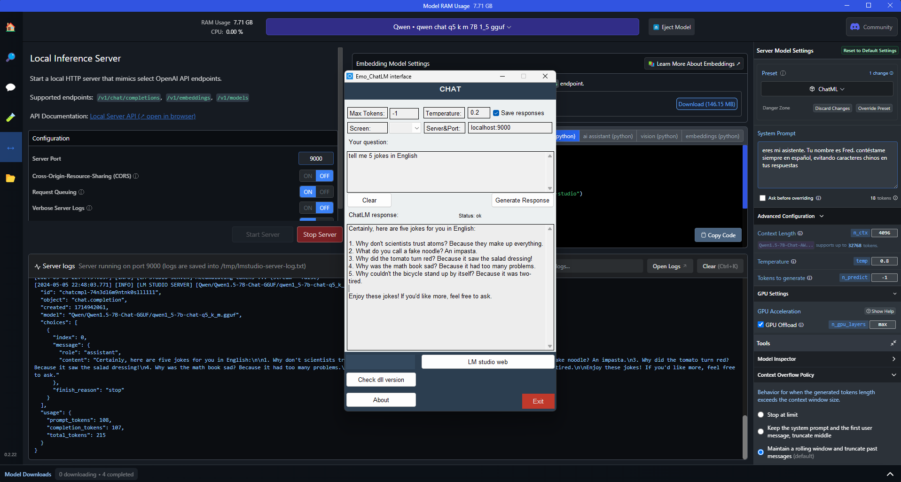901x482 pixels.
Task: Open the Model Downloads bar
Action: coord(28,474)
